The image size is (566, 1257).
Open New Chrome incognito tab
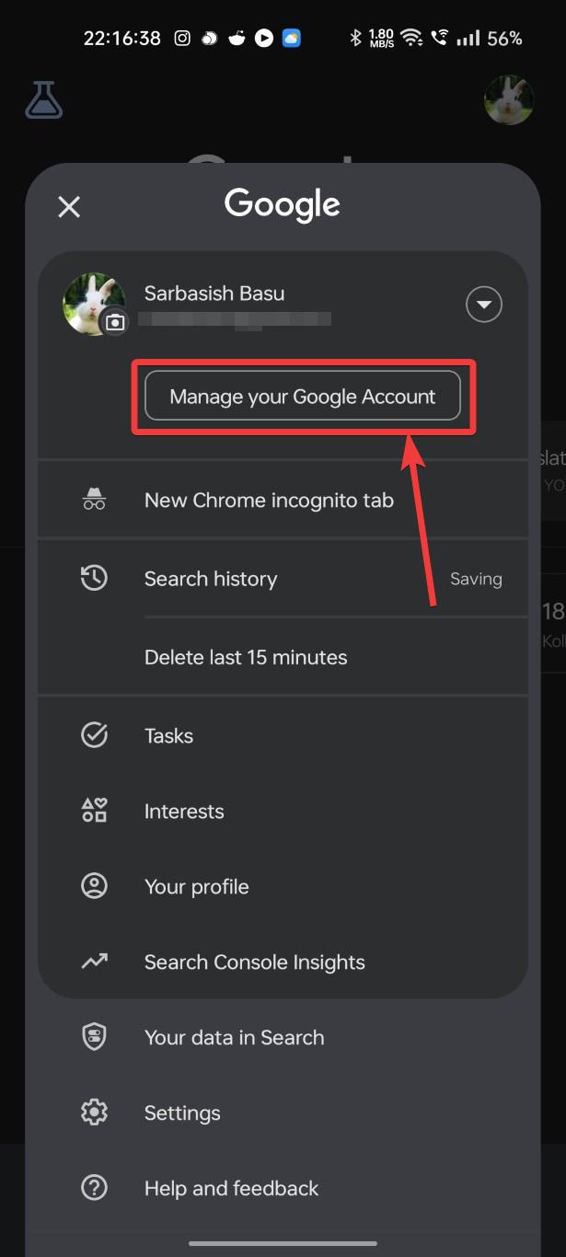[283, 501]
